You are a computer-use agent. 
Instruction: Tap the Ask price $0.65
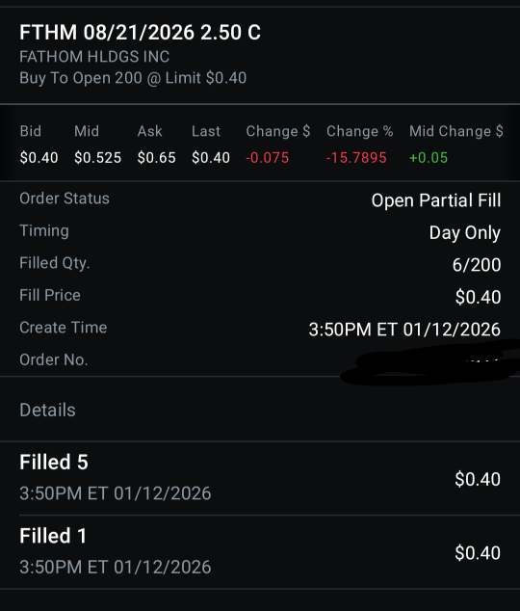(x=156, y=158)
